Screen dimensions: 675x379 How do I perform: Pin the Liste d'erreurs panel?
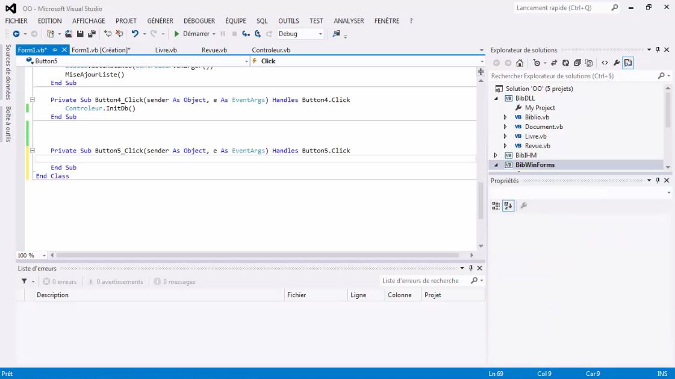471,268
